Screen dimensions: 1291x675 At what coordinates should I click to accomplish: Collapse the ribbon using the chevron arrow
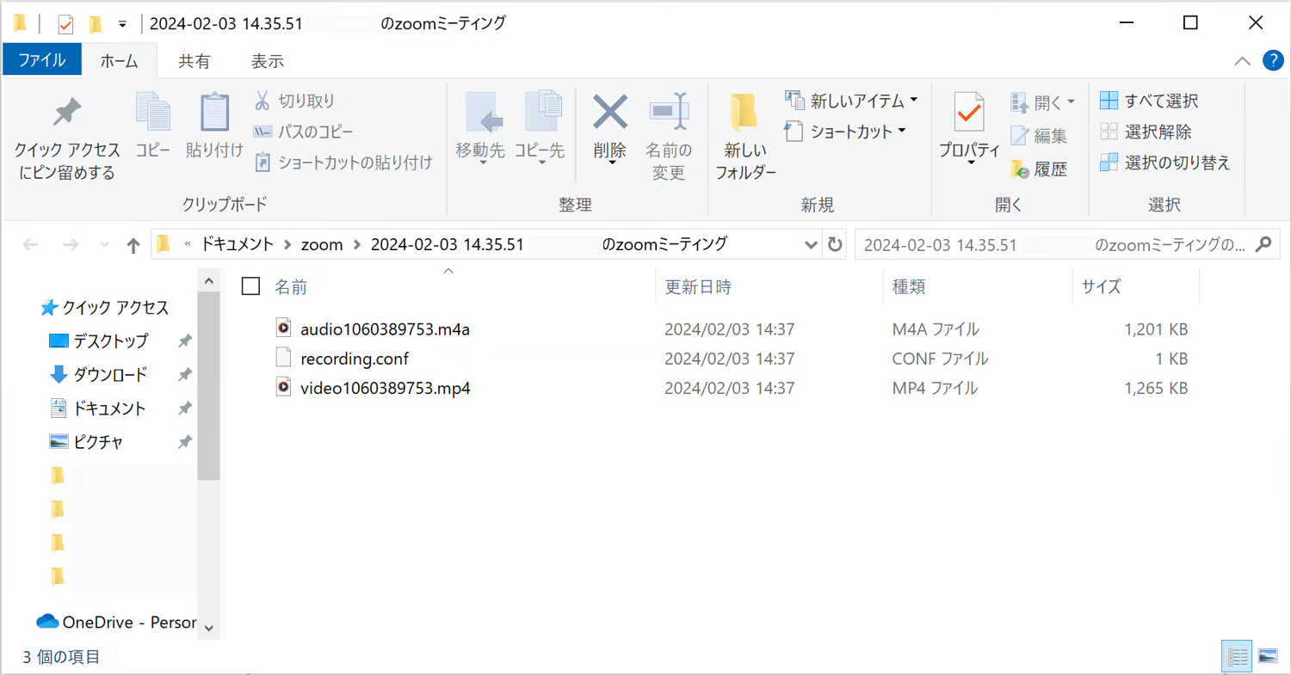pyautogui.click(x=1242, y=61)
